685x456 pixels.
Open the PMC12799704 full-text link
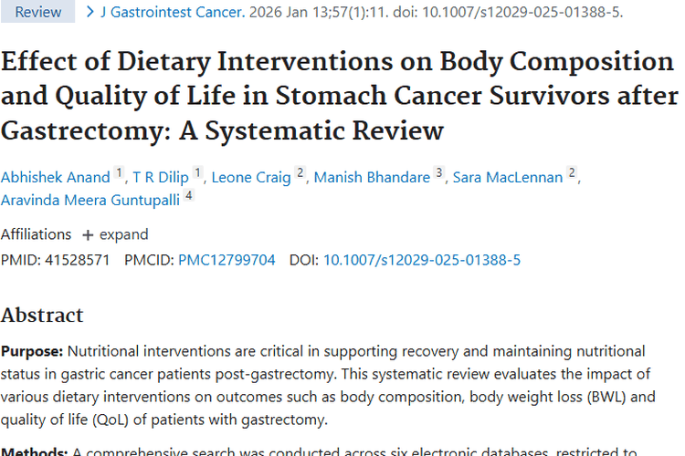pyautogui.click(x=227, y=260)
